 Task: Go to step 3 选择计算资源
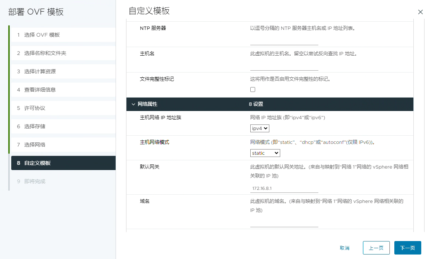[64, 71]
